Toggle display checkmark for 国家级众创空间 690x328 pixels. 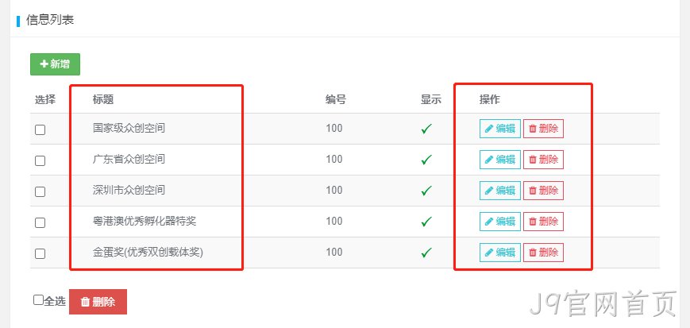click(426, 129)
